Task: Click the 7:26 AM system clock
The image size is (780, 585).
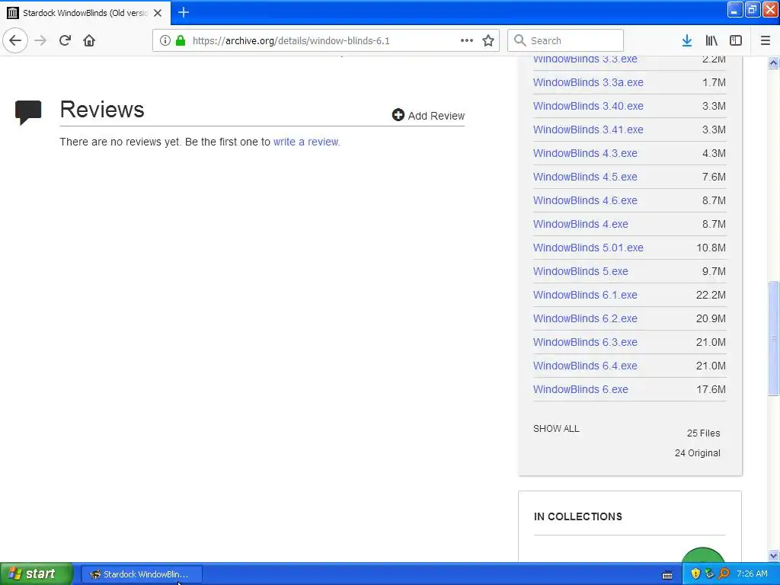Action: (x=752, y=574)
